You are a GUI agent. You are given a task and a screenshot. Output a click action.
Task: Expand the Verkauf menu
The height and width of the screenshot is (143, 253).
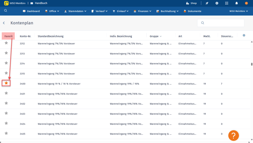[x=99, y=11]
